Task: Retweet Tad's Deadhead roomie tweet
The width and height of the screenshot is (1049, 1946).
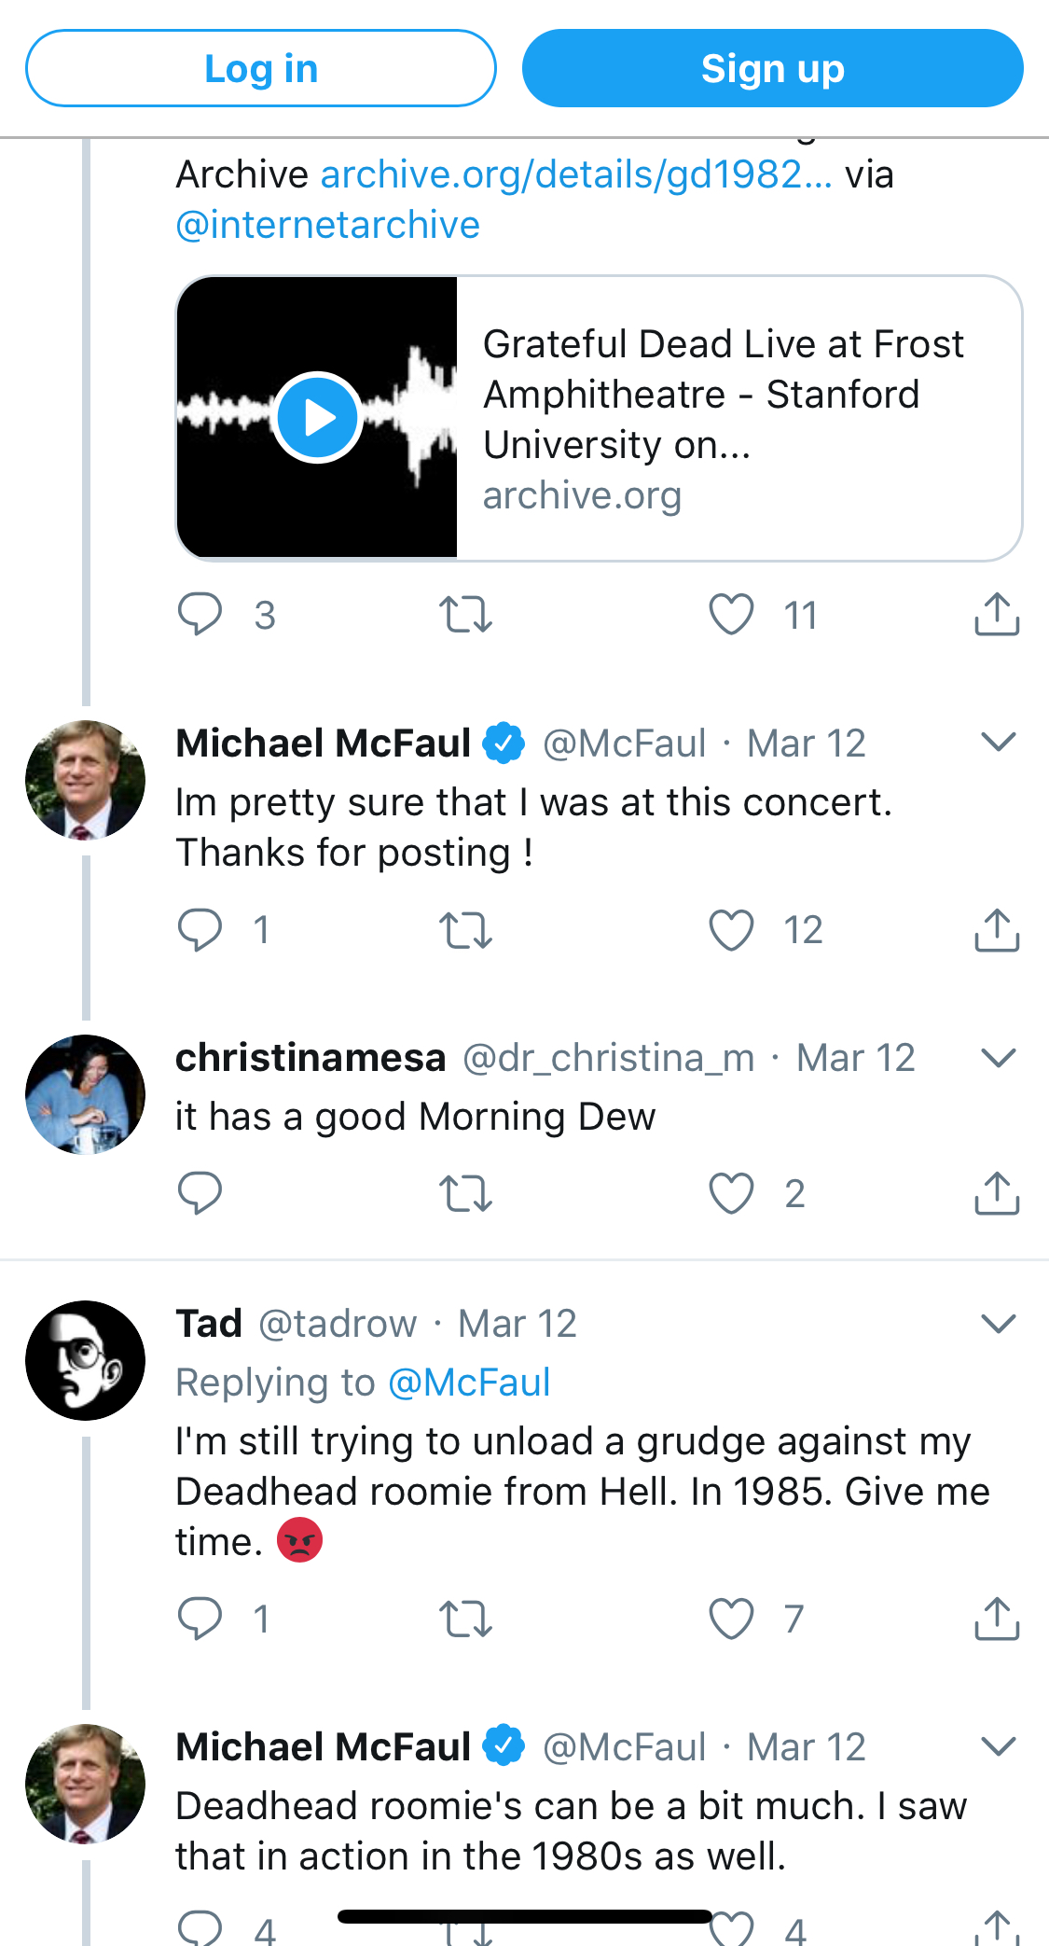Action: (x=465, y=1619)
